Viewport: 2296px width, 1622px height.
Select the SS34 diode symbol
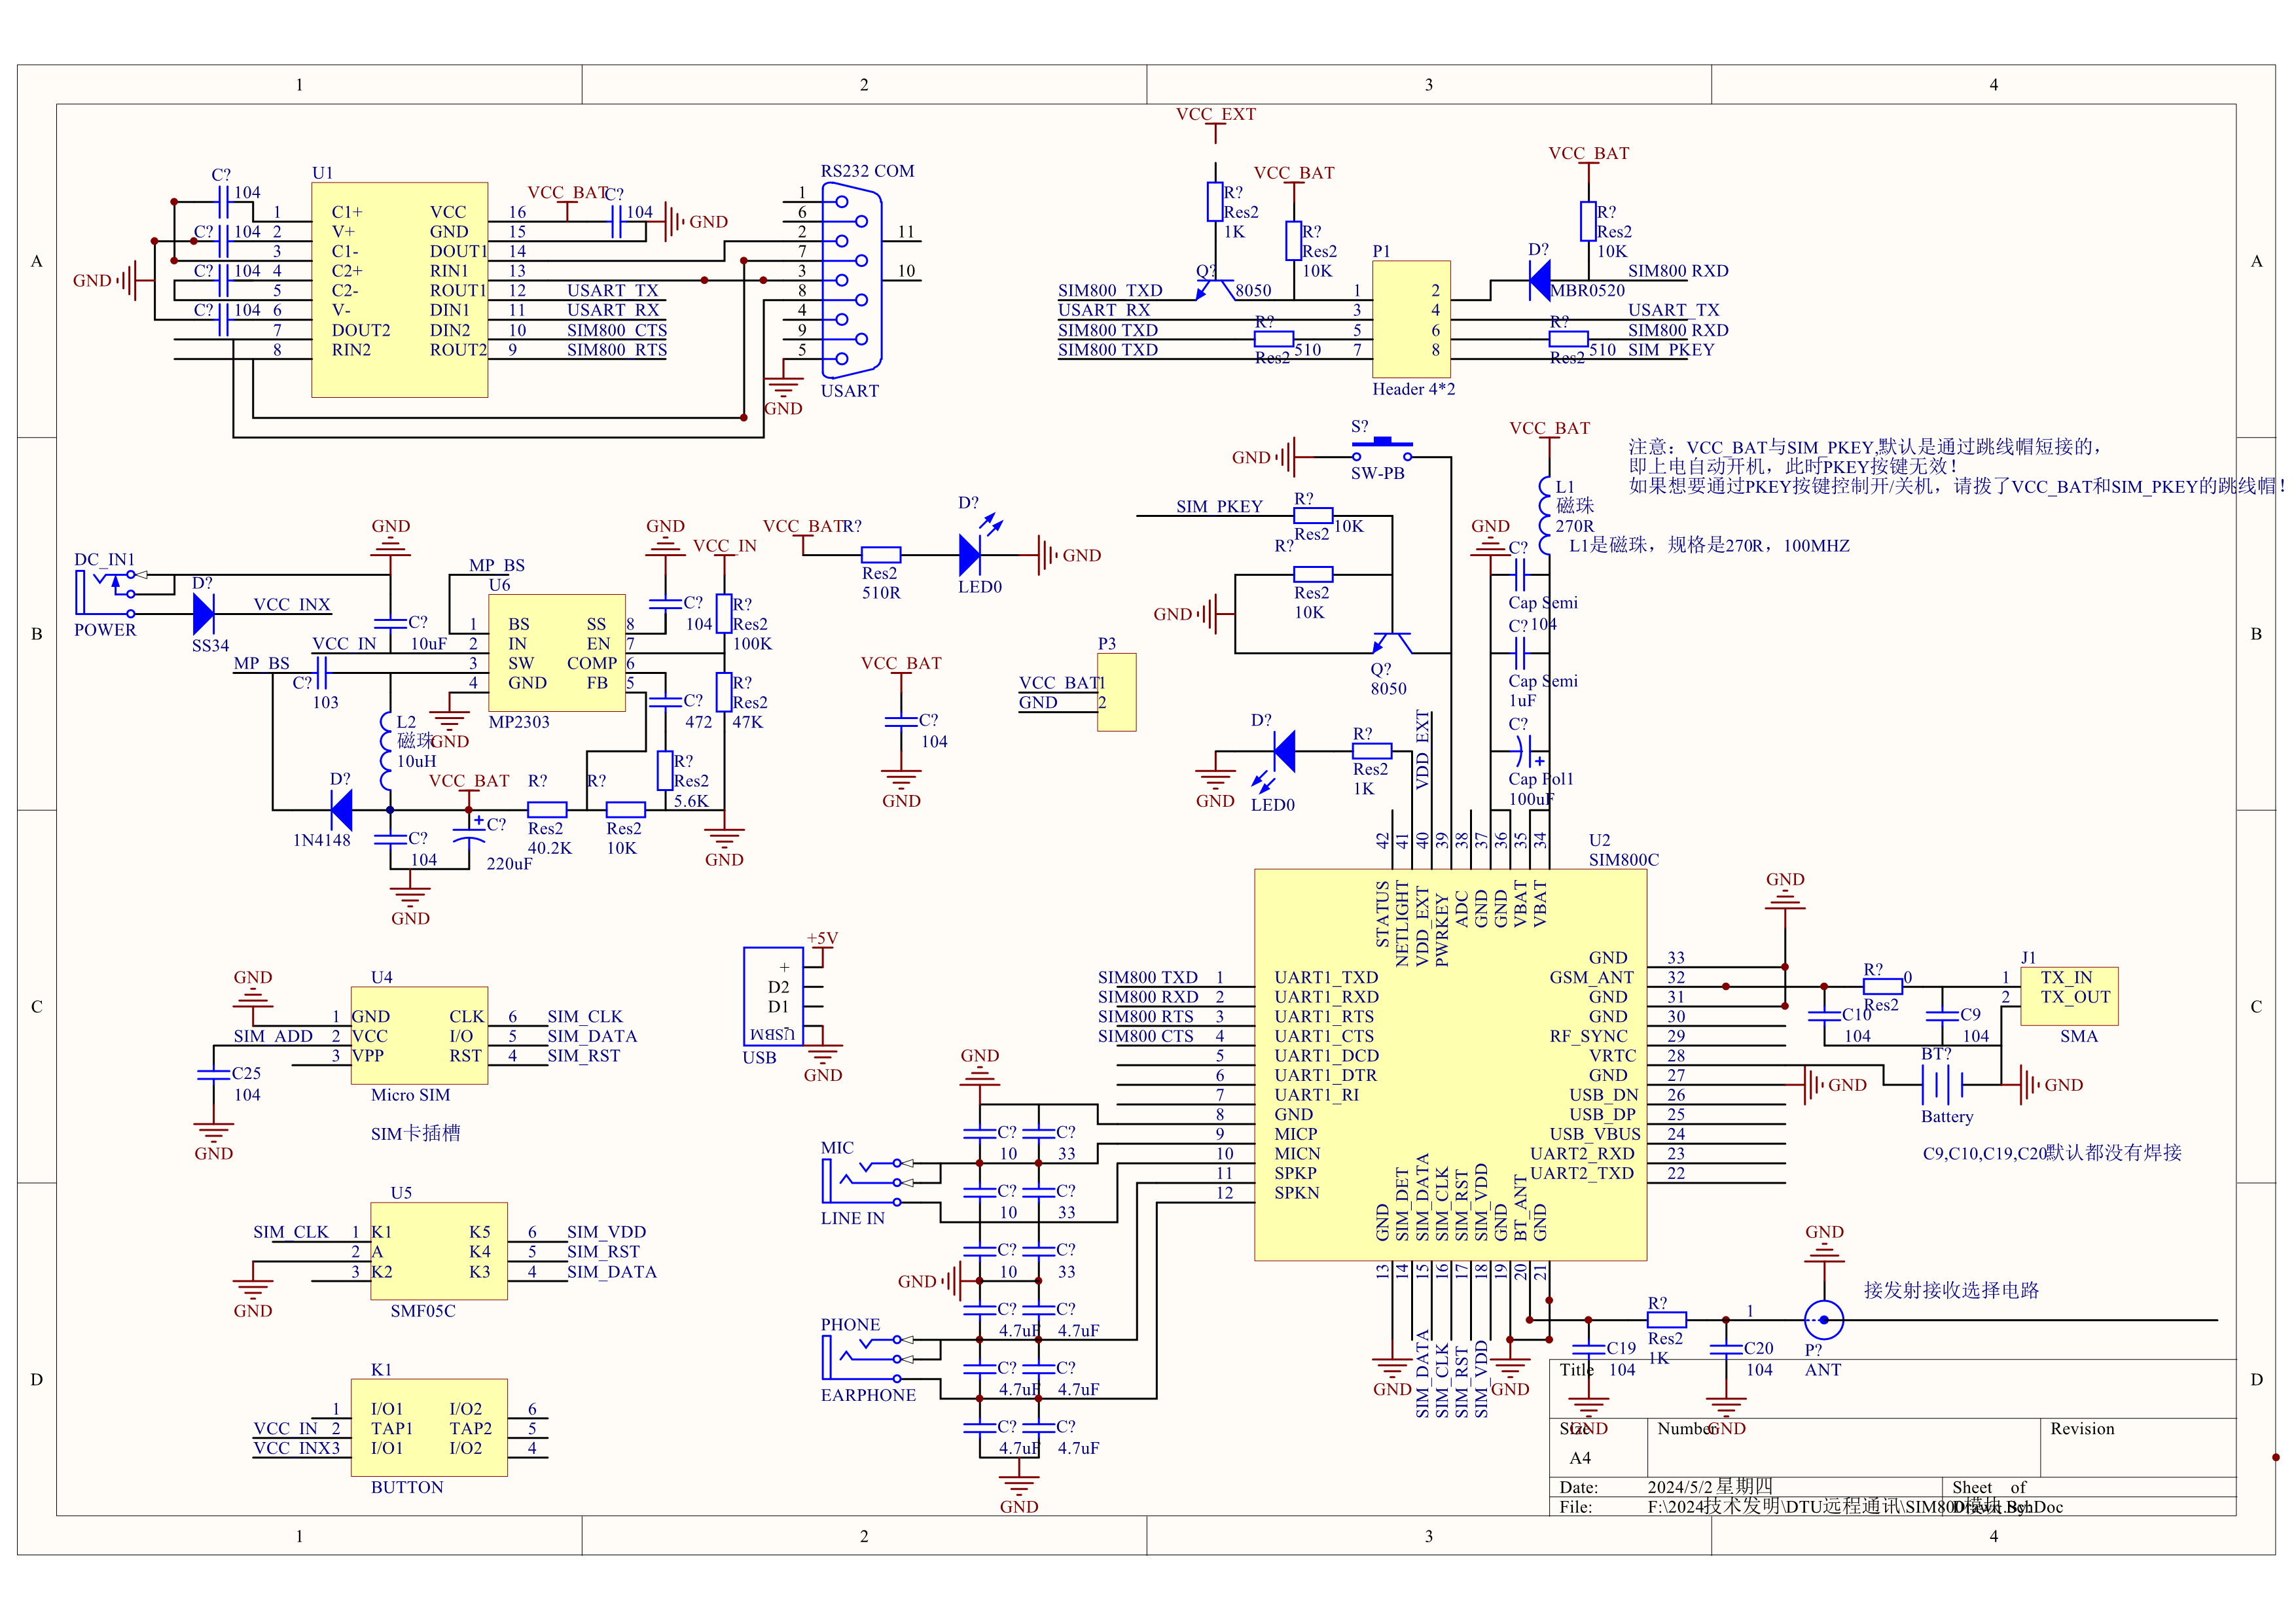(x=204, y=614)
